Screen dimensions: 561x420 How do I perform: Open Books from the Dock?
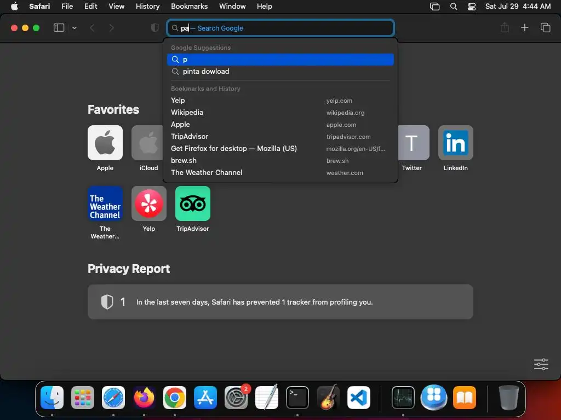click(x=465, y=397)
